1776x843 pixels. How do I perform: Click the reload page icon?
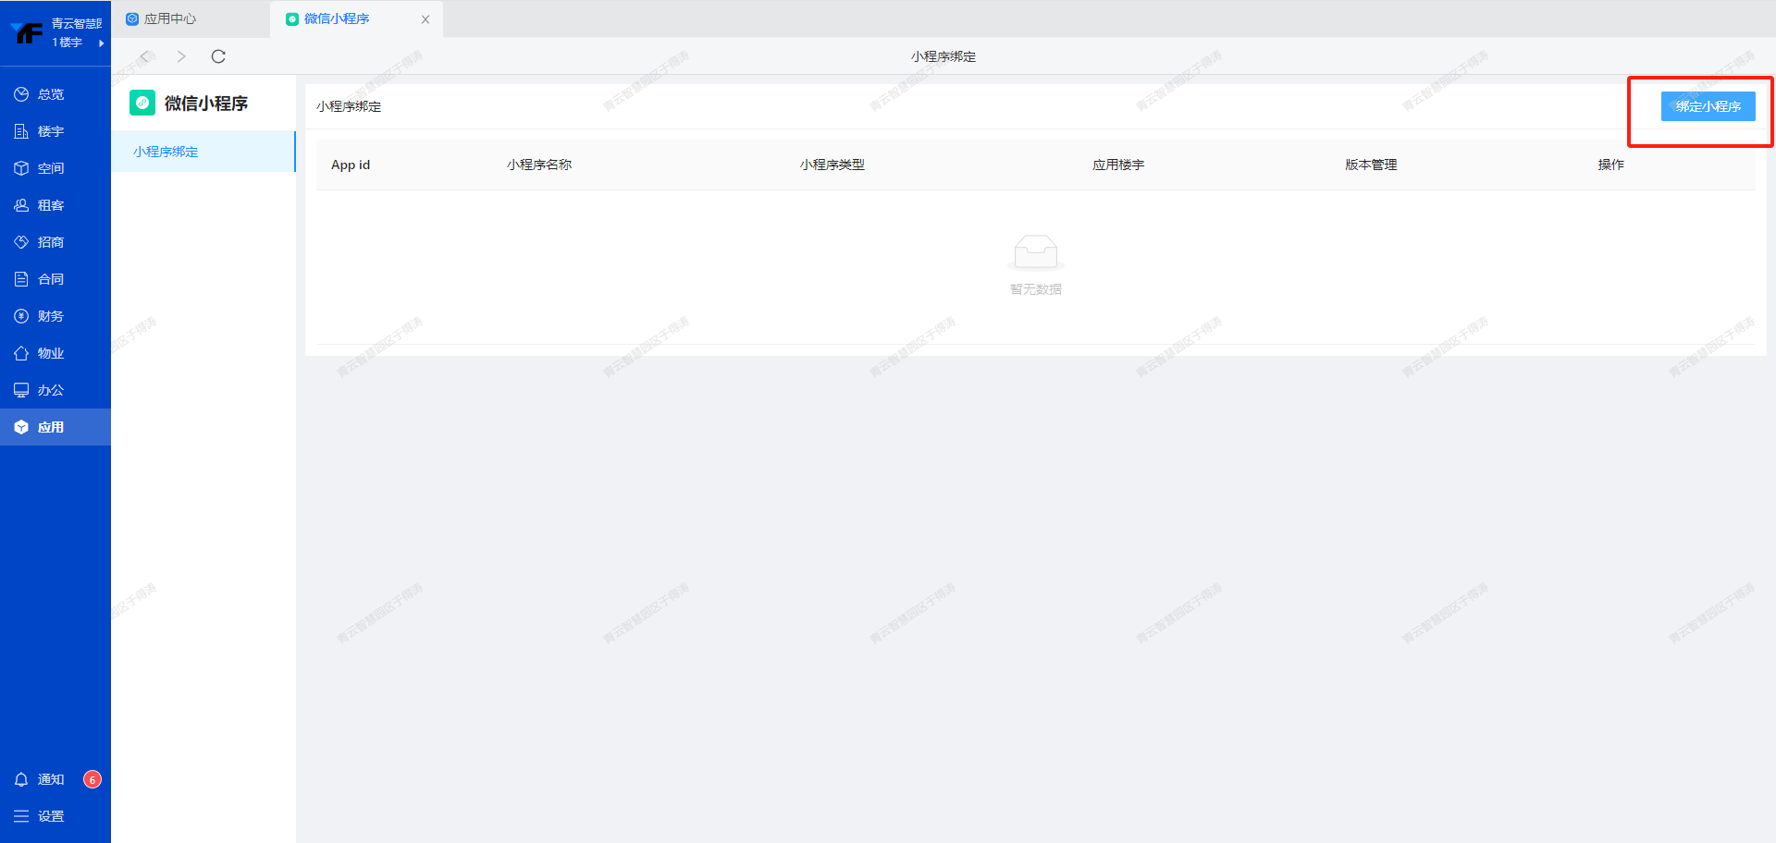click(218, 56)
